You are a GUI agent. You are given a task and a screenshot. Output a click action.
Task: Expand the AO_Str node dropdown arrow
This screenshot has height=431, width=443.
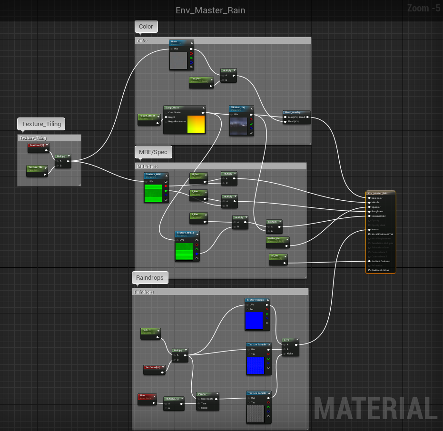(x=285, y=256)
